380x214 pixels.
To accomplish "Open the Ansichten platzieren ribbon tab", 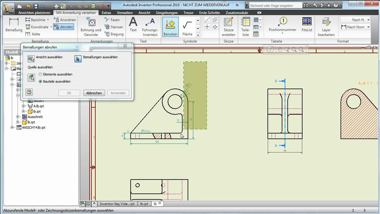I will 34,13.
